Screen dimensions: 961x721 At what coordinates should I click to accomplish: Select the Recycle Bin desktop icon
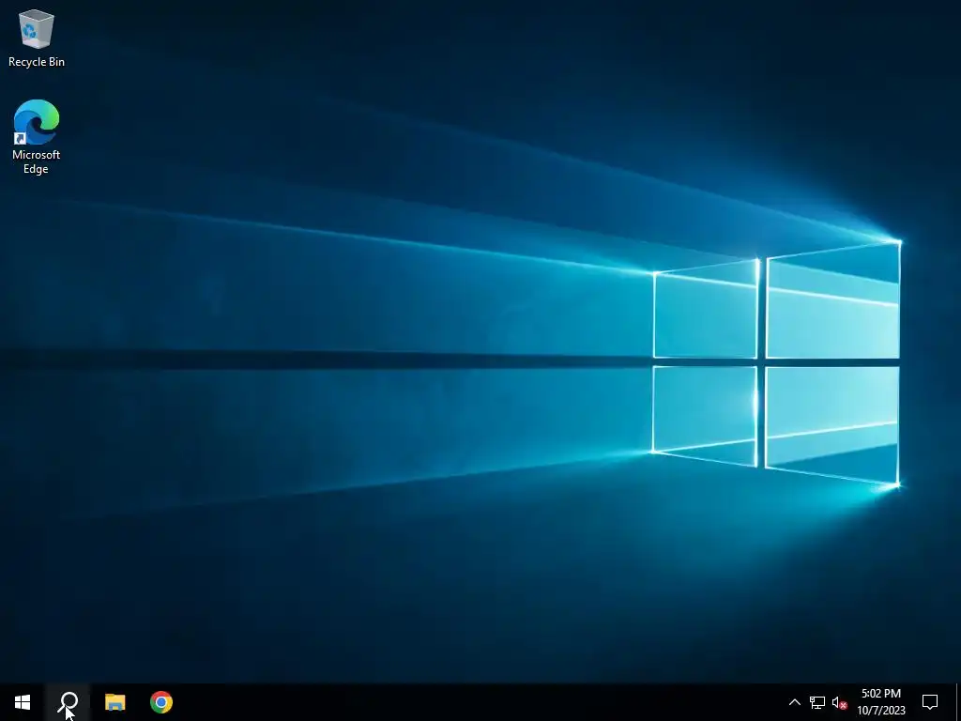37,38
